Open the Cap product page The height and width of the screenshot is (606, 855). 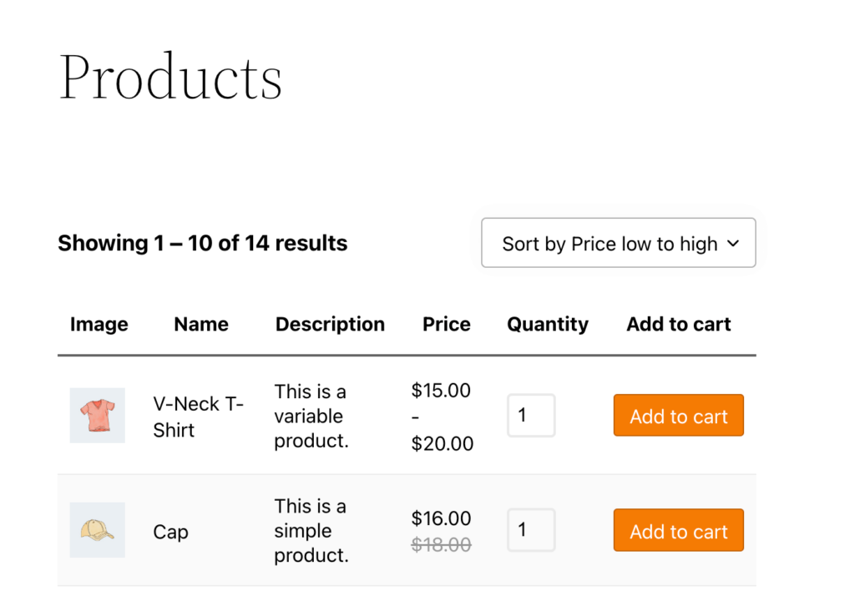(170, 532)
